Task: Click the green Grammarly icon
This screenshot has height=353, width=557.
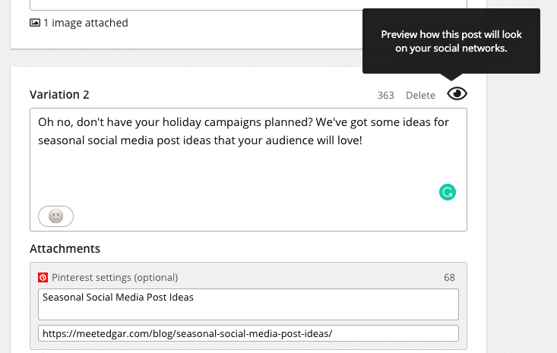Action: [x=448, y=192]
